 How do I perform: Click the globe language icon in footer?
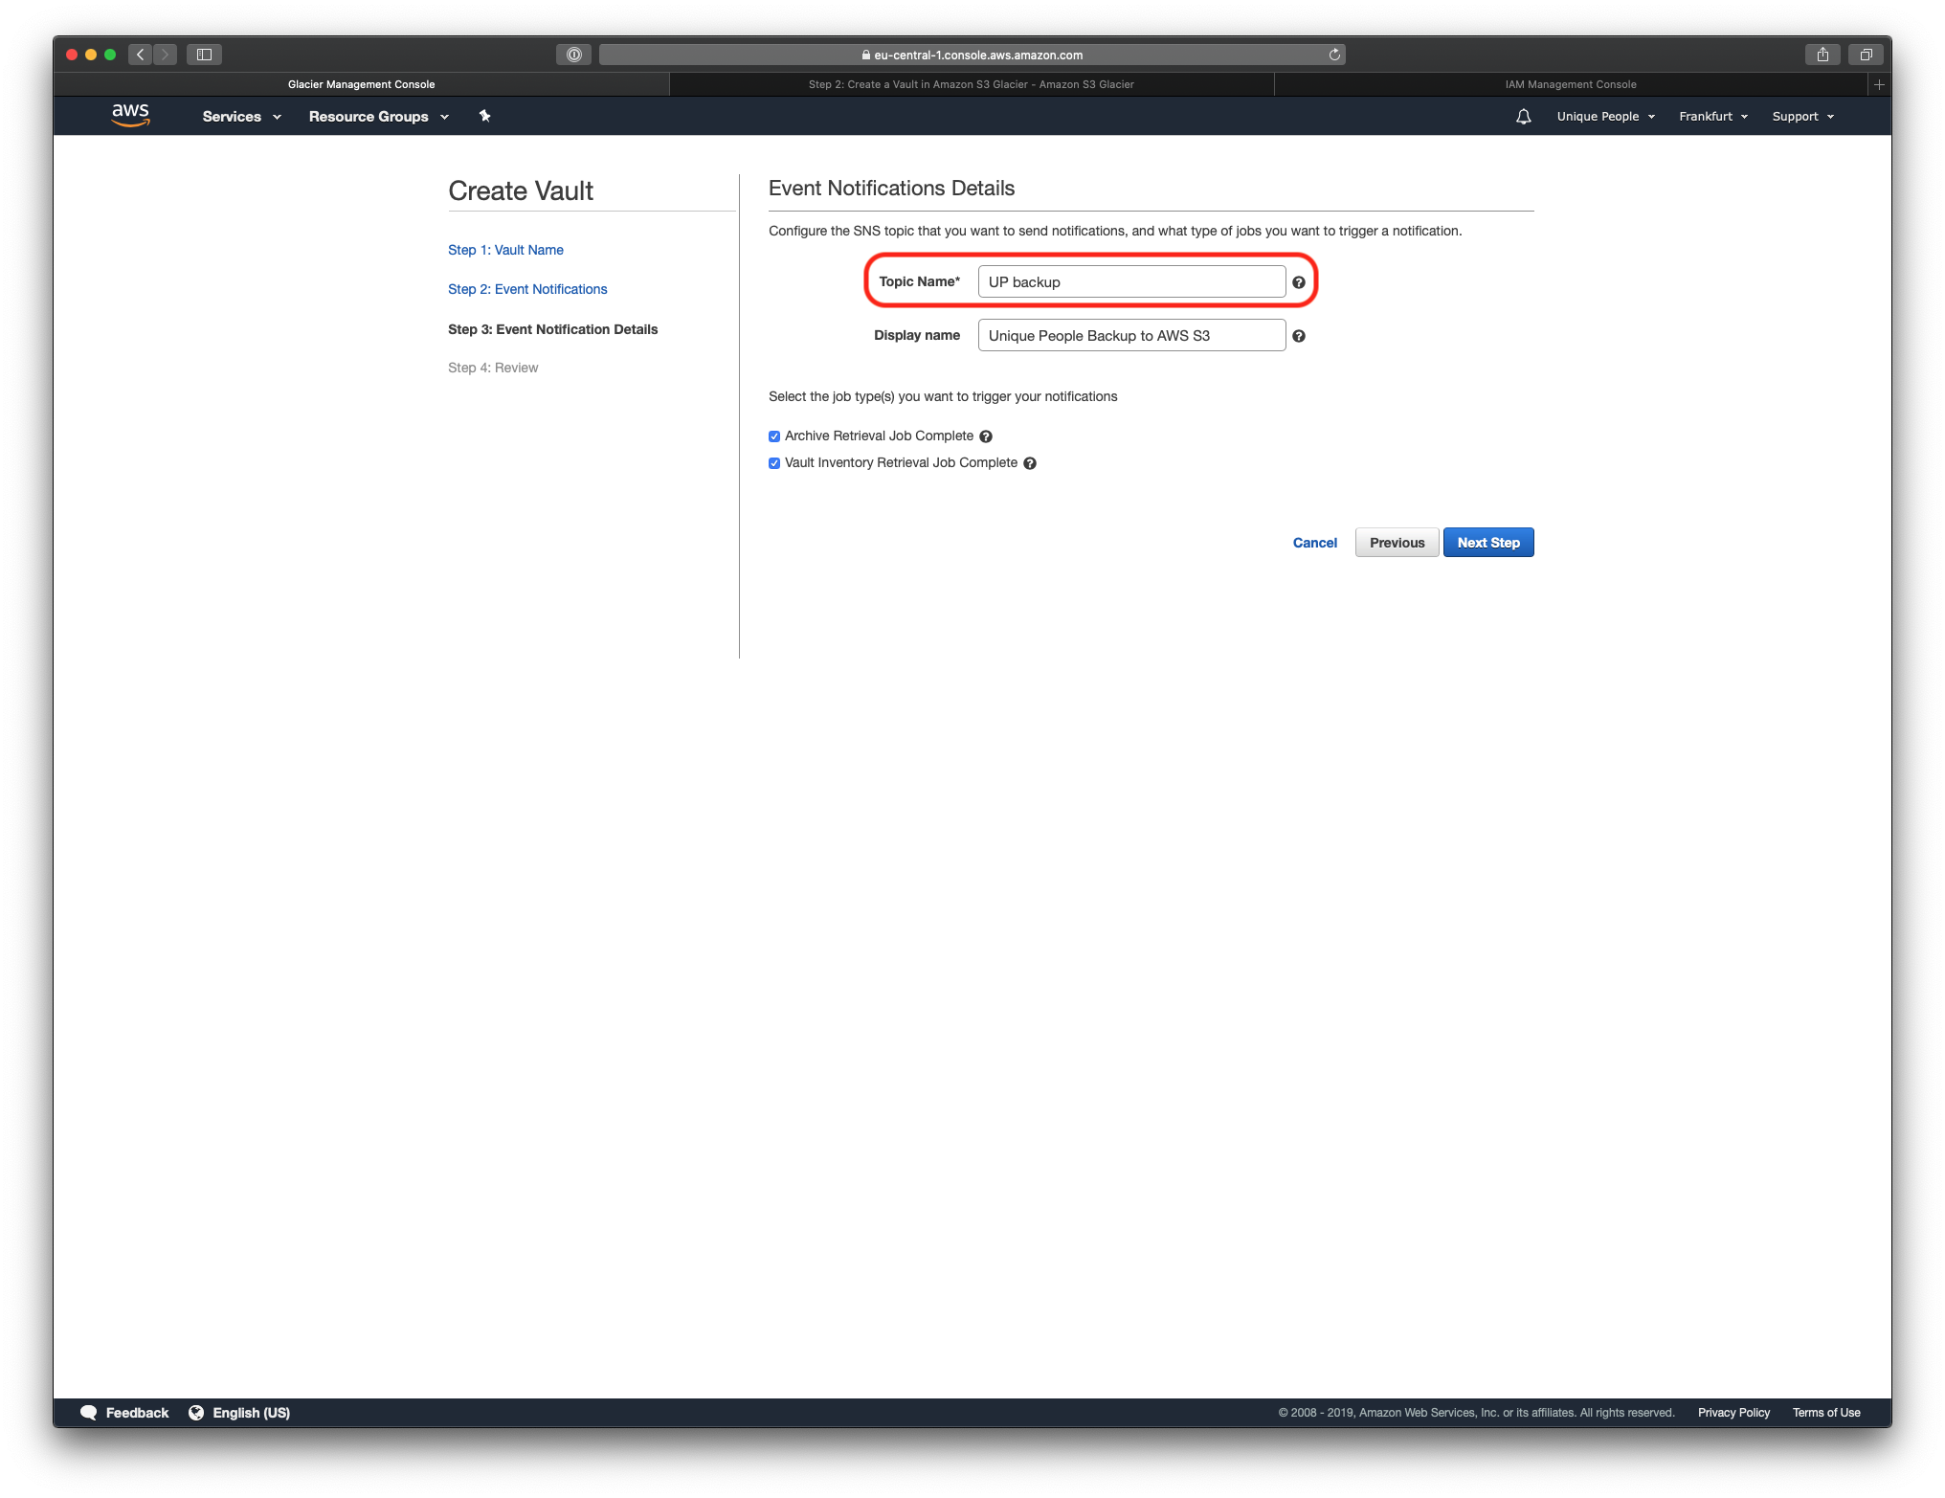[x=196, y=1413]
